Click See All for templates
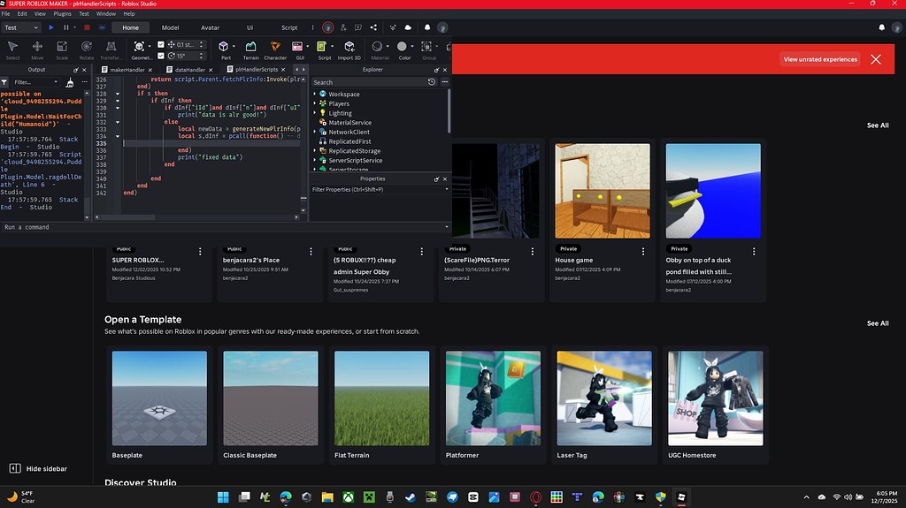 coord(878,323)
